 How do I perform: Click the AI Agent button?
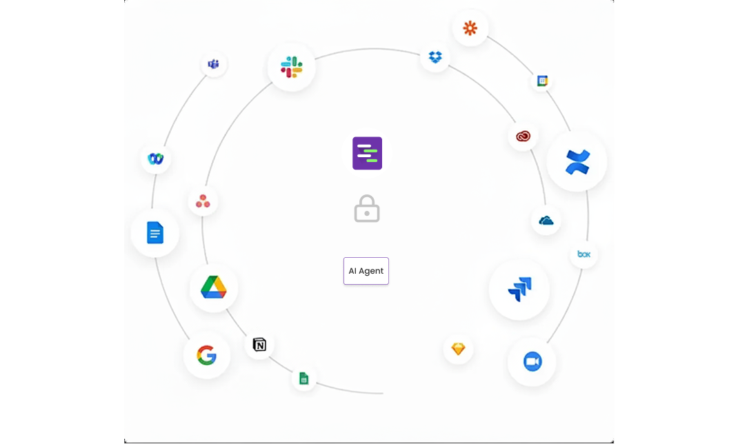366,271
